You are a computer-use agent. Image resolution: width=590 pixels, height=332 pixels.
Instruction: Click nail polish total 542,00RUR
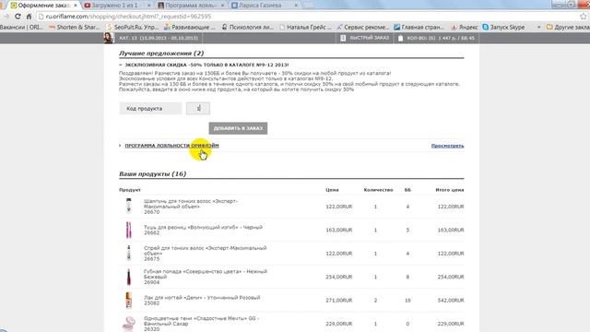pos(451,301)
